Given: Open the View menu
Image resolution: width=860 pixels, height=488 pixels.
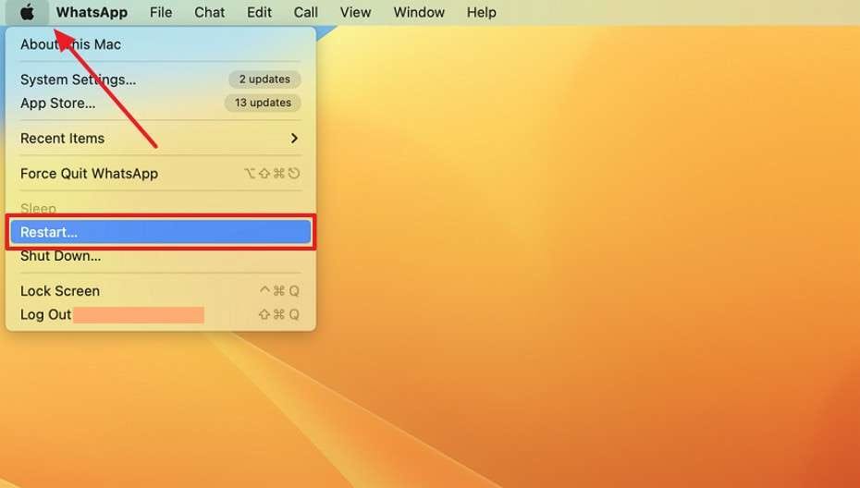Looking at the screenshot, I should coord(355,12).
